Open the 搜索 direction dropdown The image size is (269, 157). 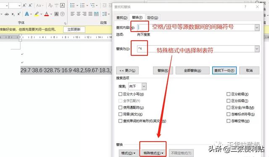(144, 86)
